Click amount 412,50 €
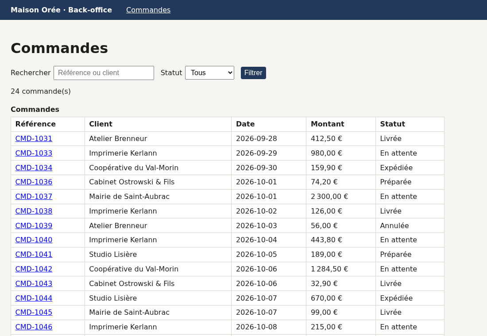Screen dimensions: 487x336 (x=326, y=139)
